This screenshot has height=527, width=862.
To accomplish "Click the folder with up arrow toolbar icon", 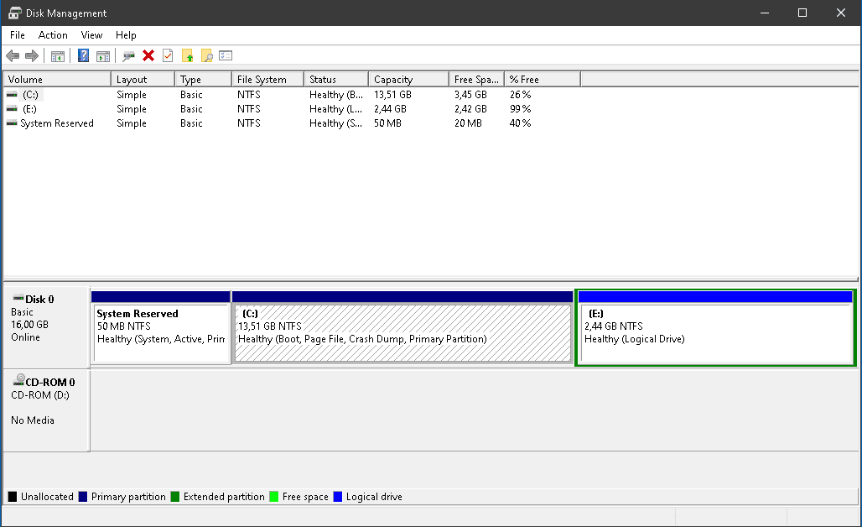I will [187, 55].
